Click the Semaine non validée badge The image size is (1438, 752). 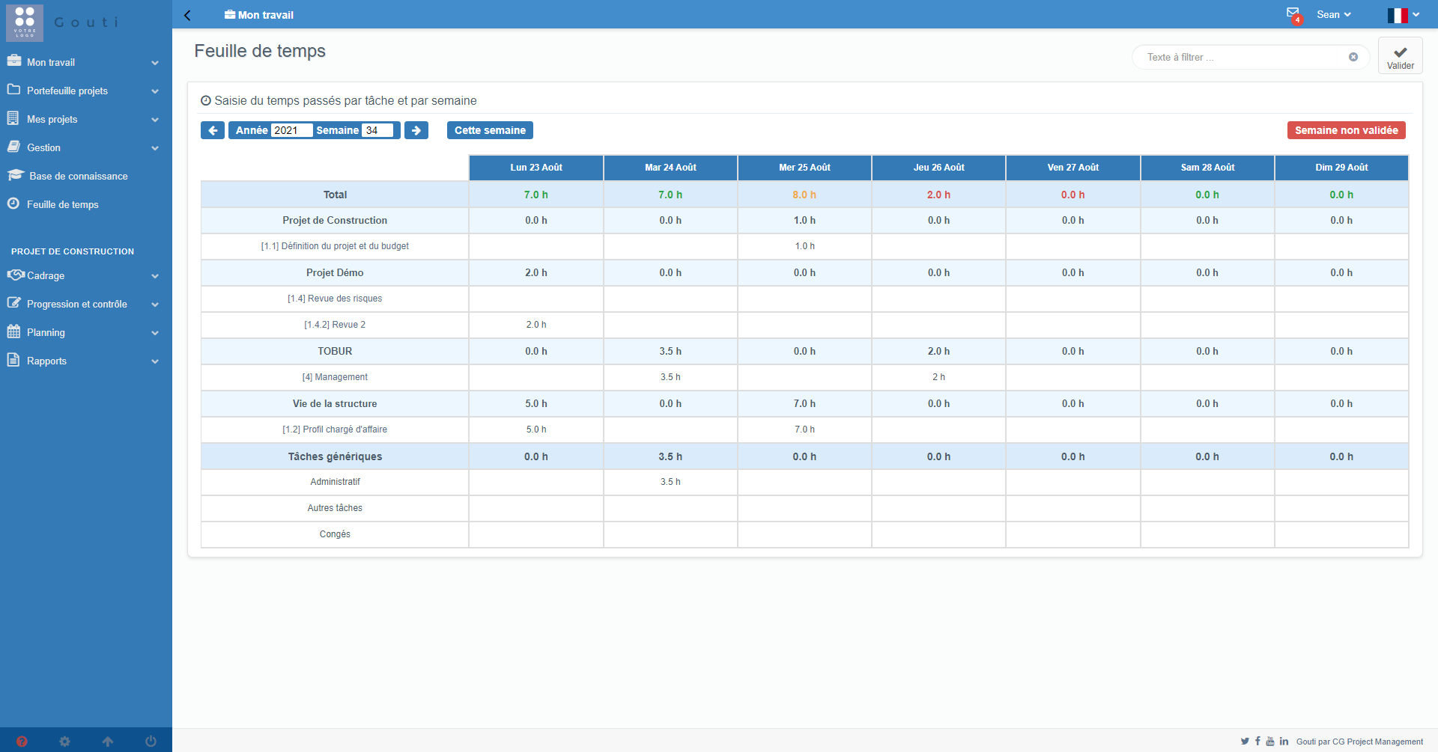point(1347,130)
